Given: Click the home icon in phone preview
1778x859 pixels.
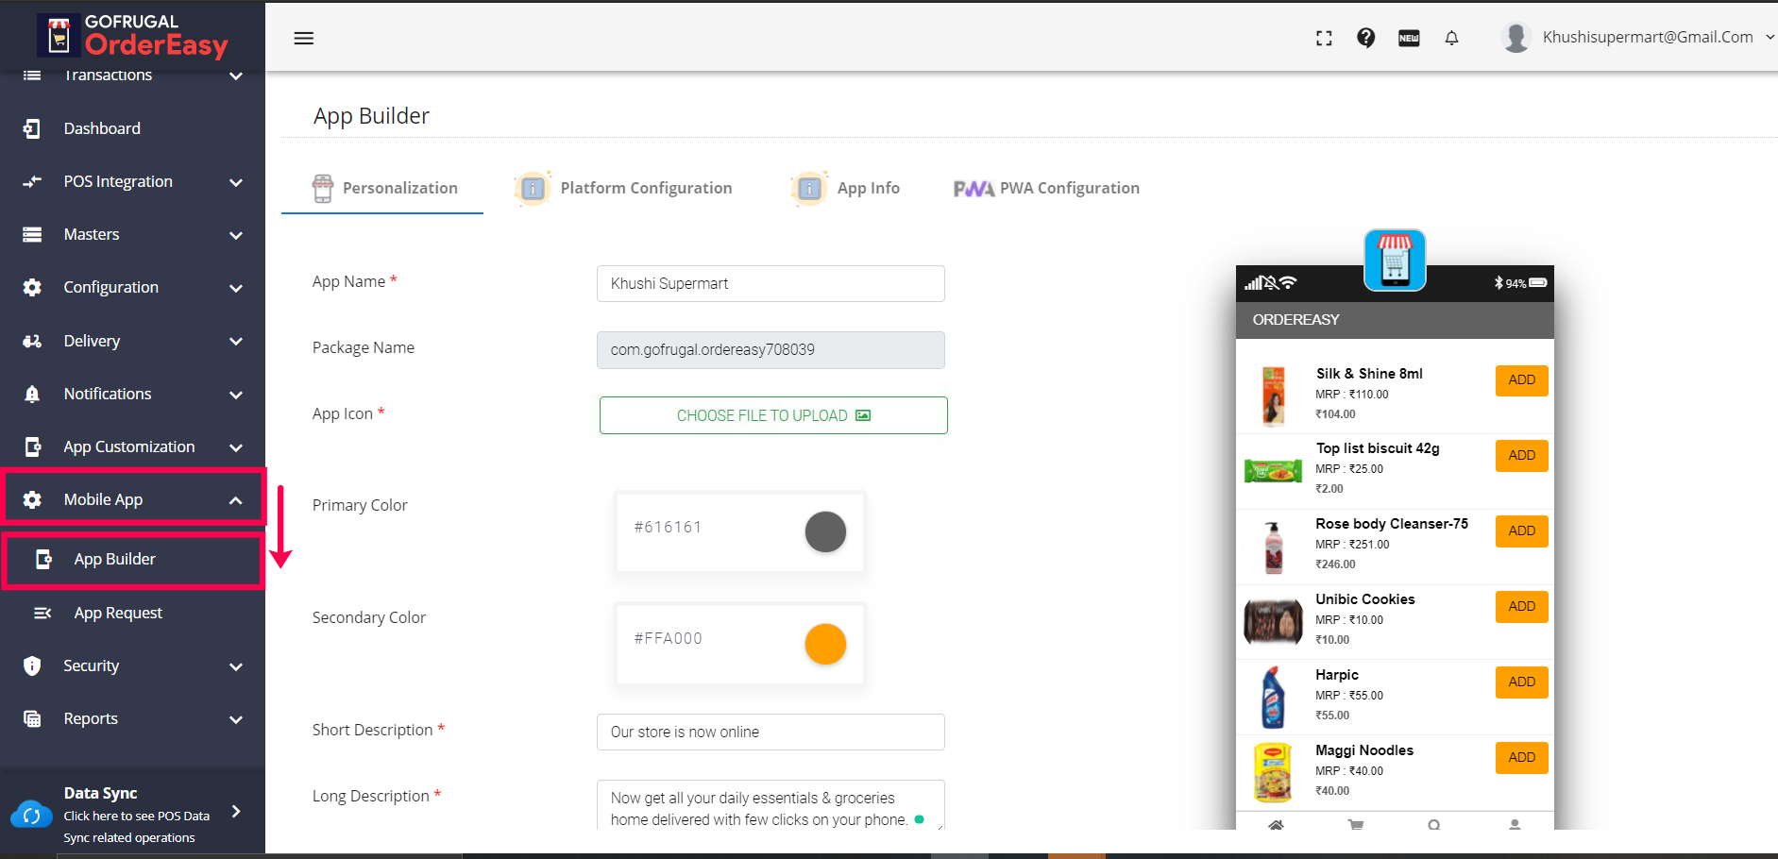Looking at the screenshot, I should 1276,824.
